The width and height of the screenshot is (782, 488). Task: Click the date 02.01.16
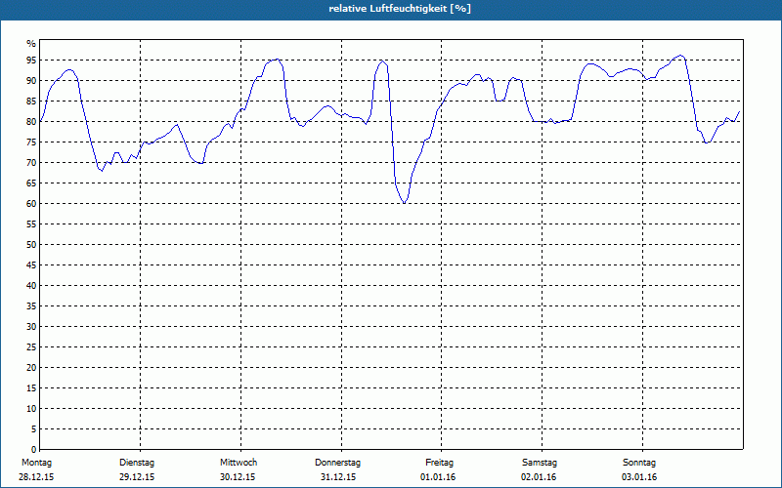click(539, 477)
